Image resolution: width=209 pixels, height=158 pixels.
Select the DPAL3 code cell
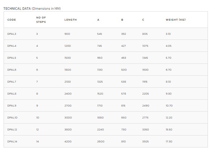click(12, 34)
